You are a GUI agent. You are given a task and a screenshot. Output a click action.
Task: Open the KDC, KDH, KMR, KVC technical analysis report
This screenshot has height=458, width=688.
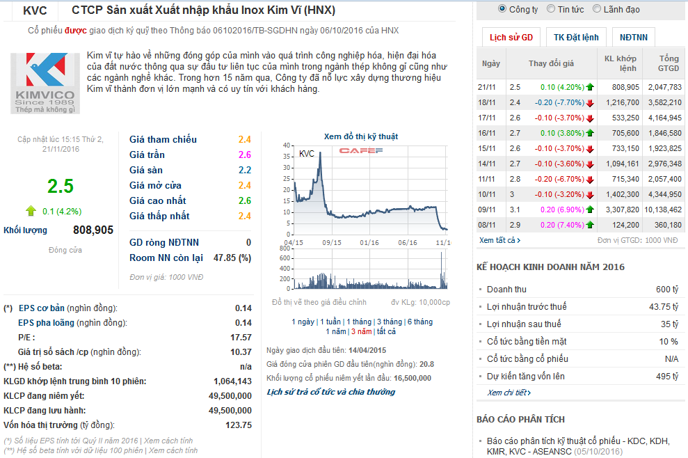tap(578, 446)
